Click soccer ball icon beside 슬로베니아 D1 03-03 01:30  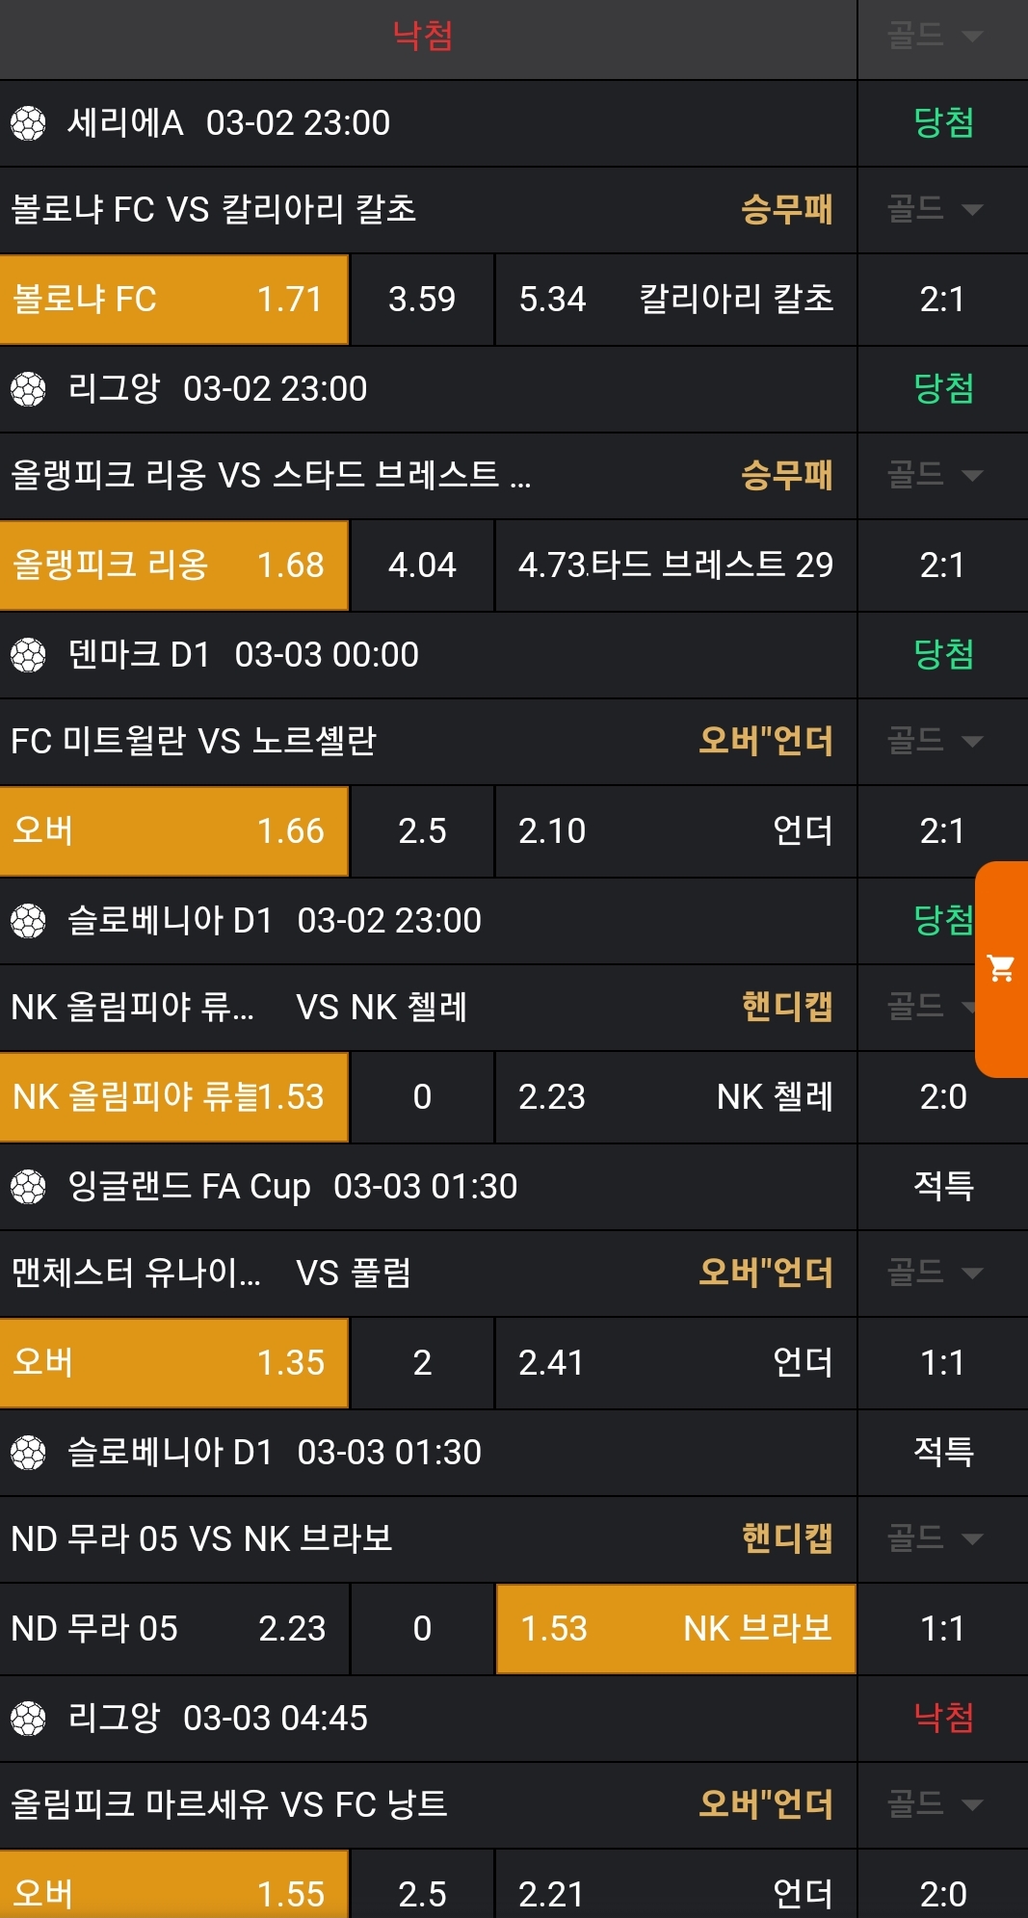click(x=28, y=1453)
